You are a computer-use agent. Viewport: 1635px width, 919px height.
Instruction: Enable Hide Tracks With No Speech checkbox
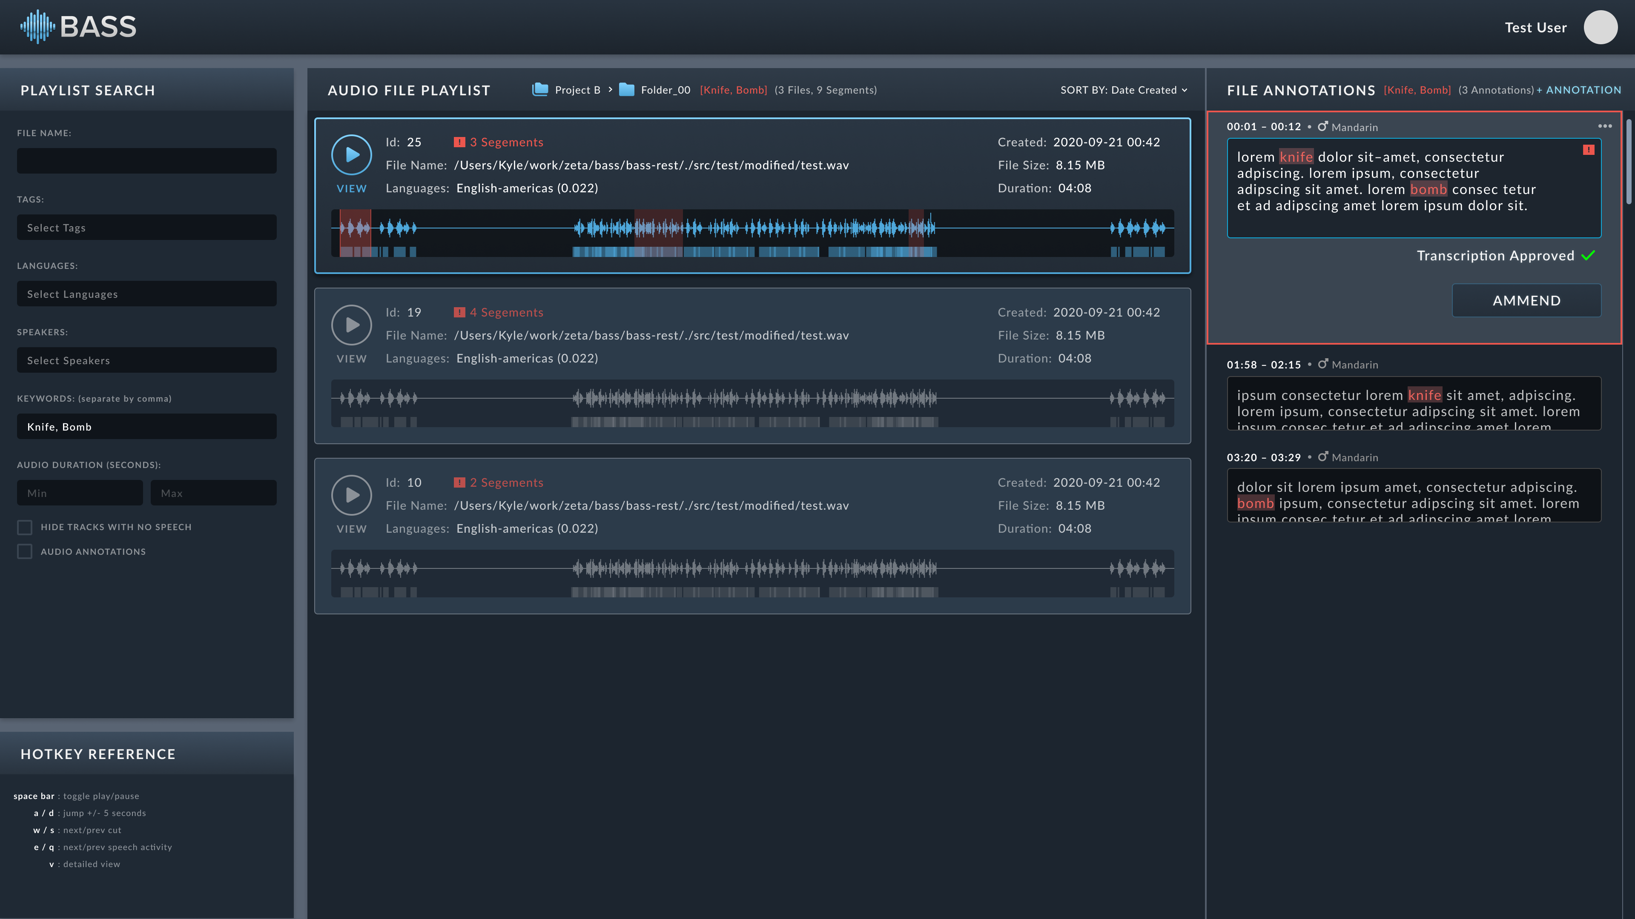tap(25, 527)
